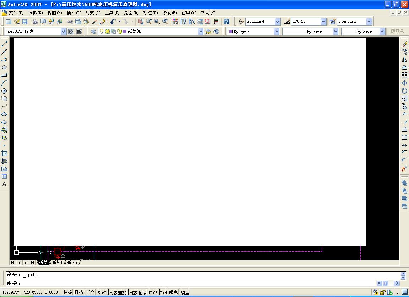The image size is (409, 297).
Task: Select the Spline tool
Action: 4,106
